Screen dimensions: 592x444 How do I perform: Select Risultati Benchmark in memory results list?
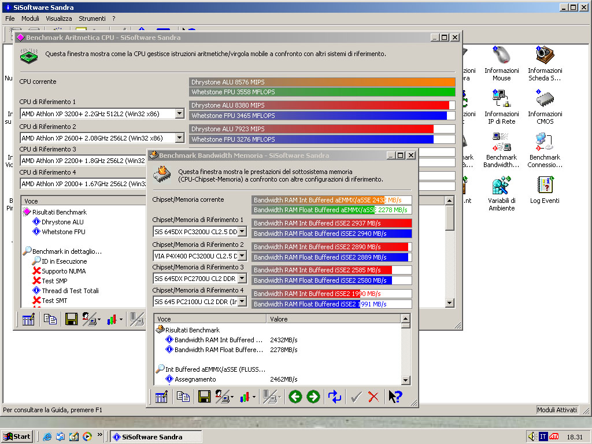pyautogui.click(x=188, y=330)
